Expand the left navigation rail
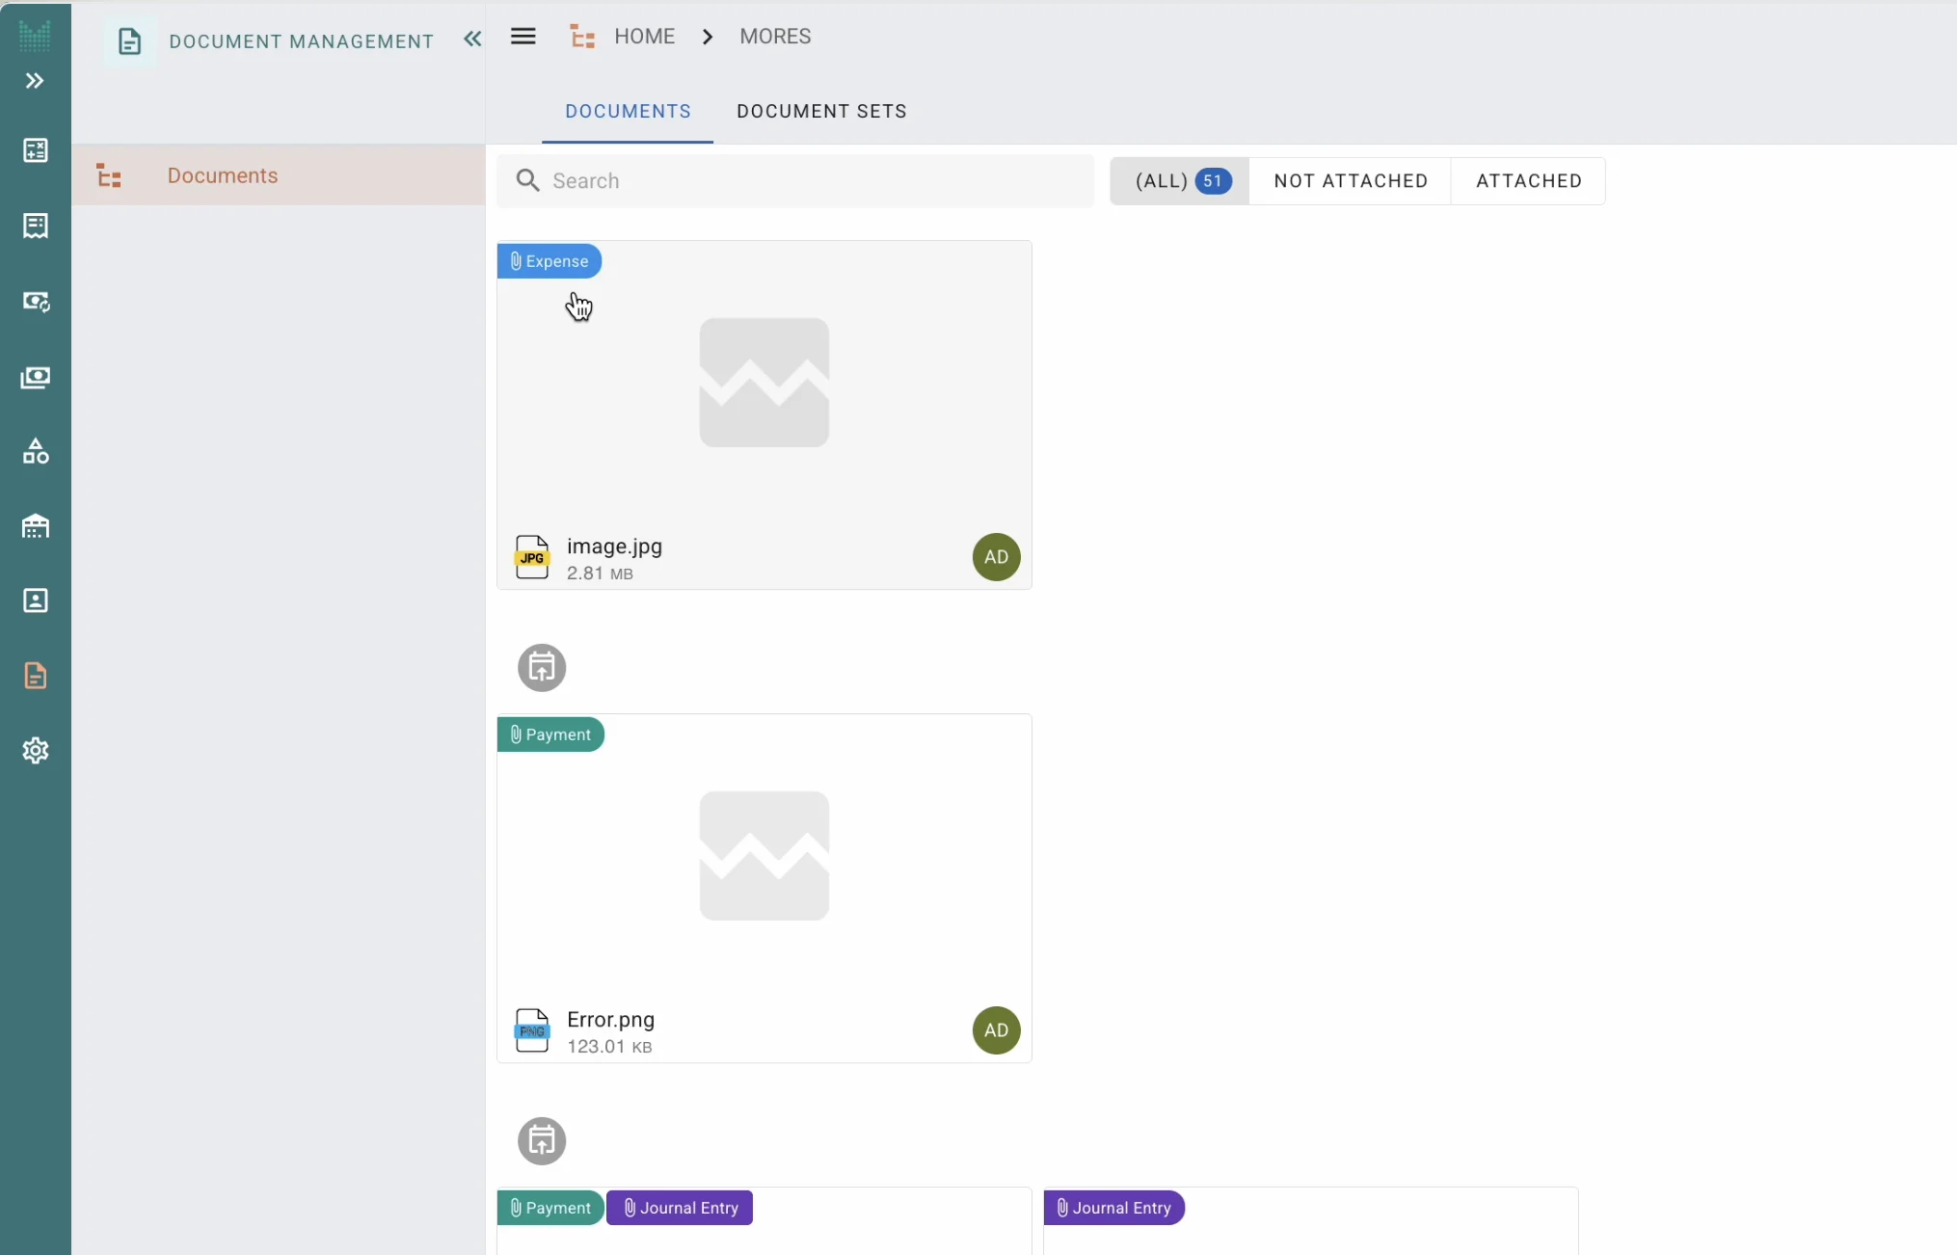1957x1255 pixels. pos(35,81)
